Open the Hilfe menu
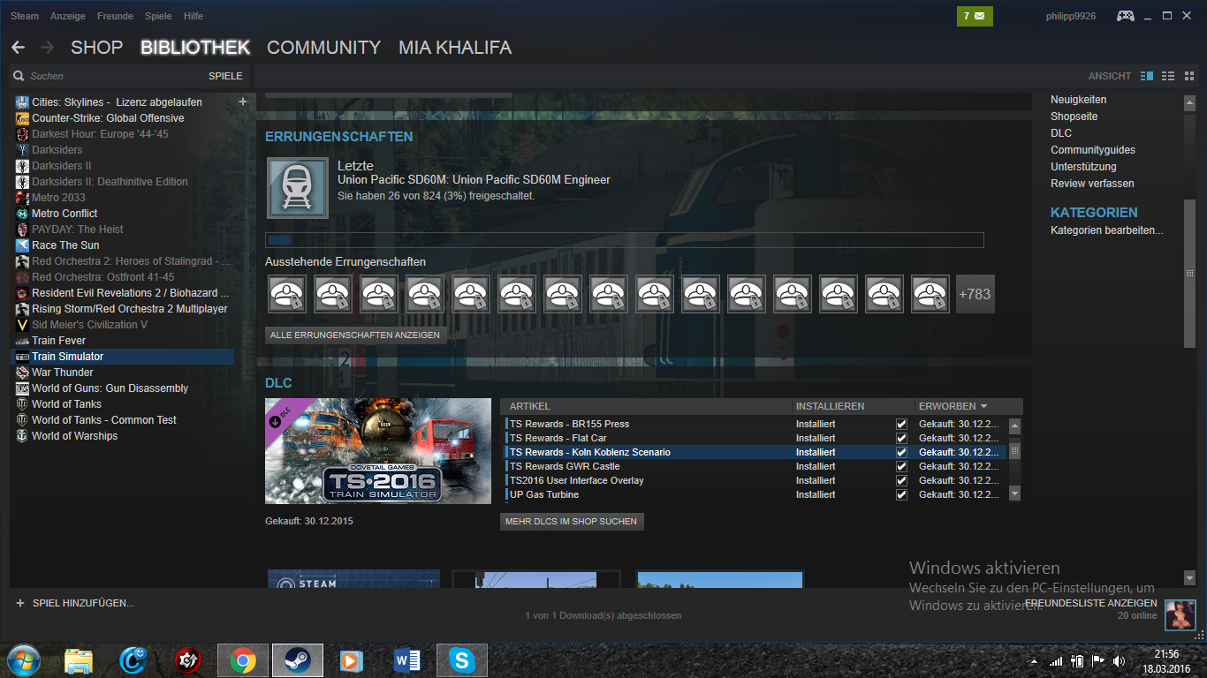Viewport: 1207px width, 678px height. click(x=194, y=16)
